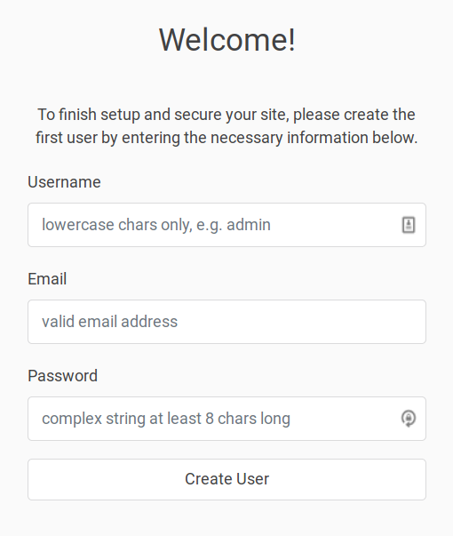Click the empty right end of Email field
The image size is (453, 536).
pos(393,322)
